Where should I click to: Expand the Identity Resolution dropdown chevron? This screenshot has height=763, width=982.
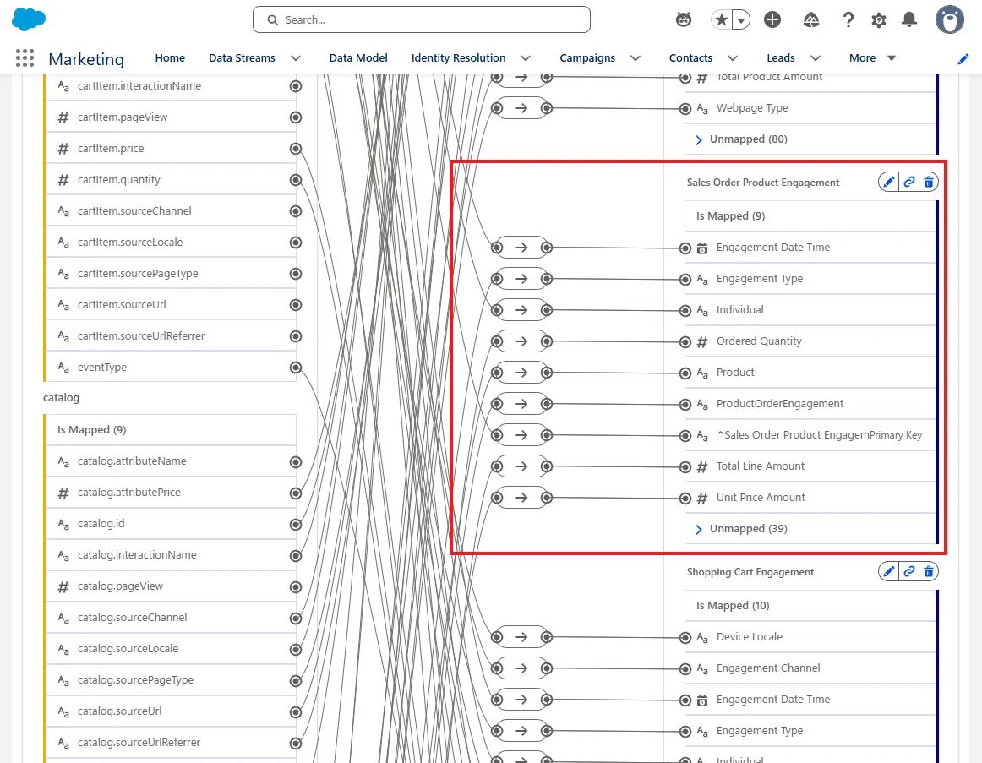pyautogui.click(x=526, y=58)
